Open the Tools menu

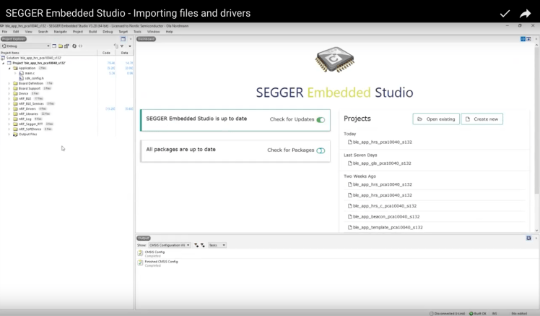click(x=137, y=32)
